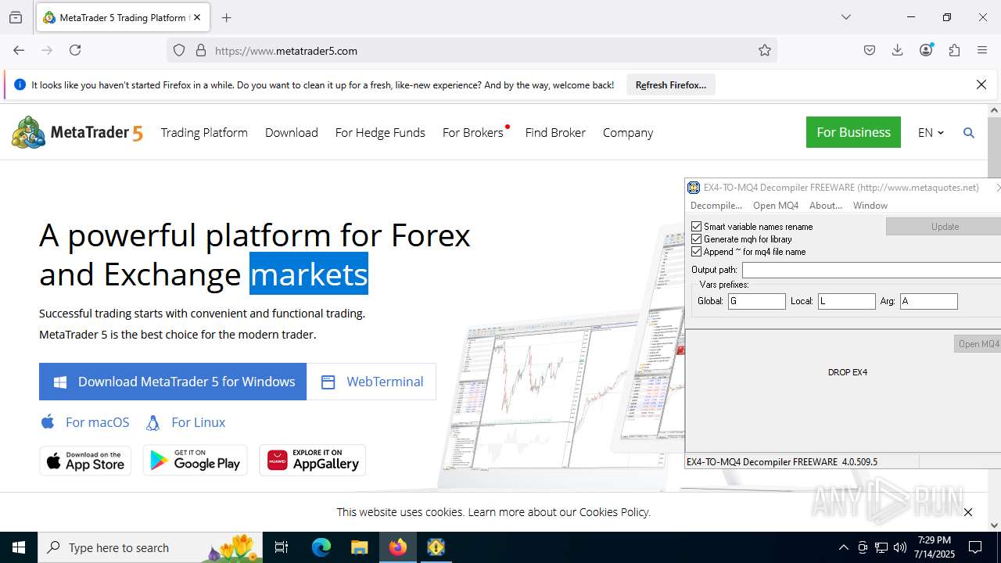The image size is (1001, 563).
Task: Open the Save to Pocket icon
Action: point(870,50)
